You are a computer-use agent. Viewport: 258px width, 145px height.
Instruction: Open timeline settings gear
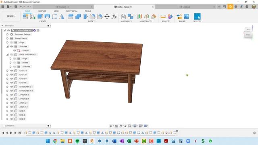click(254, 133)
